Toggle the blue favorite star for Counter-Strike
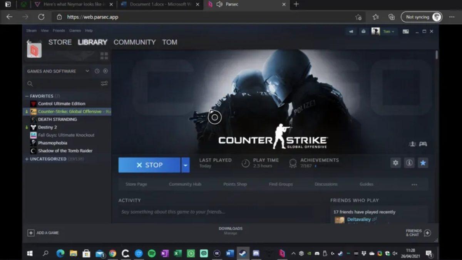Viewport: 462px width, 260px height. pos(423,163)
